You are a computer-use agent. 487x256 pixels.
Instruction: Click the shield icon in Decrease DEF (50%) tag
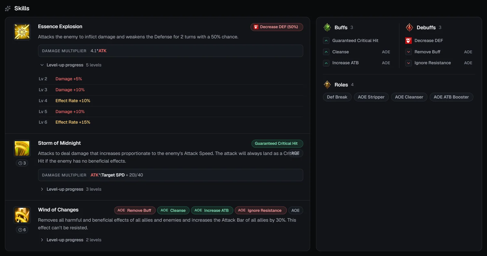[256, 27]
